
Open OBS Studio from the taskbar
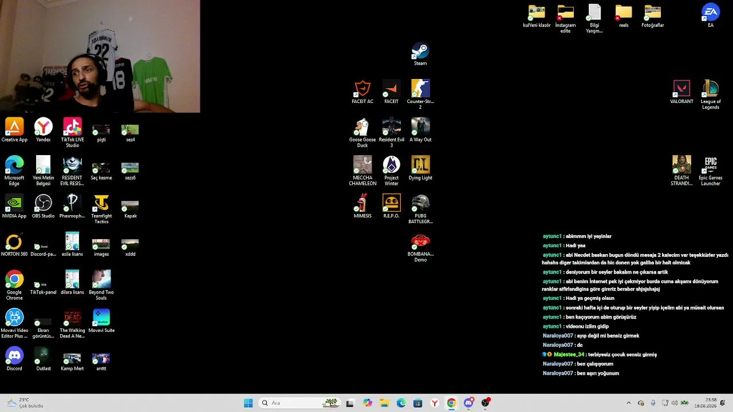pyautogui.click(x=486, y=403)
